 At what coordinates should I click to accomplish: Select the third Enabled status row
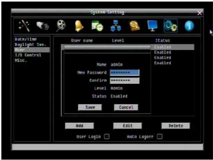point(163,58)
